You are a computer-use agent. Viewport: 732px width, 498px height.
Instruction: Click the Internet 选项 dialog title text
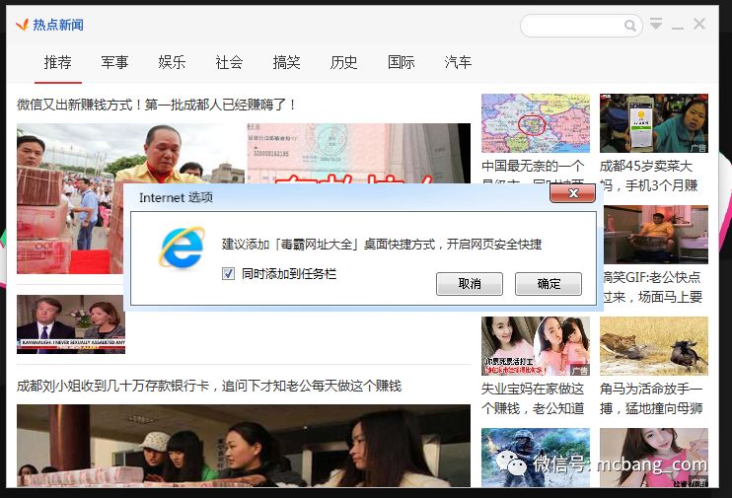[176, 197]
